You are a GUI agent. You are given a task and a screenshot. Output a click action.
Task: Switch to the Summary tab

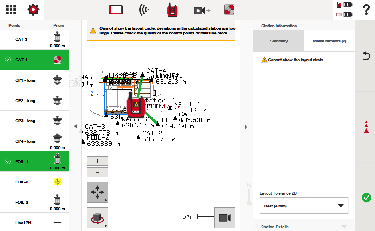coord(278,41)
